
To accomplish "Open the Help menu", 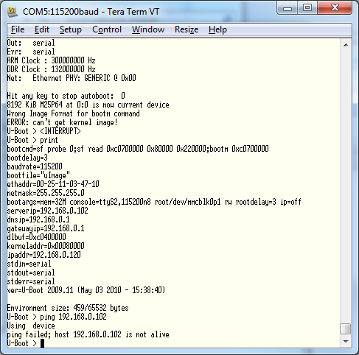I will coord(217,29).
